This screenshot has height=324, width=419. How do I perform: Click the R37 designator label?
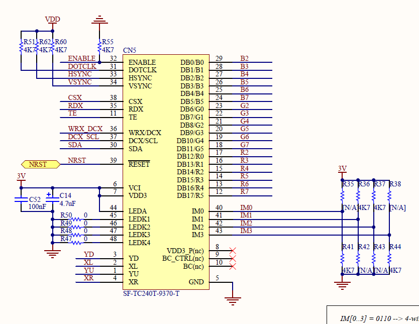pos(379,184)
